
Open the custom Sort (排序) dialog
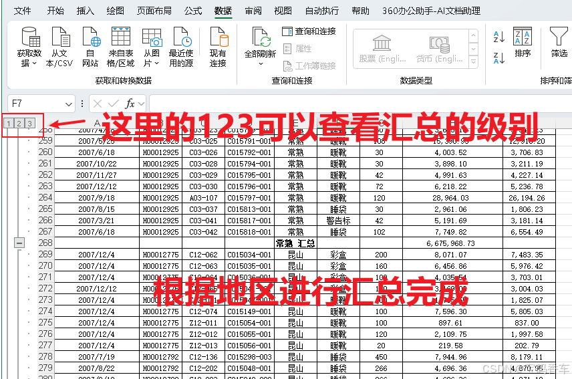(523, 42)
